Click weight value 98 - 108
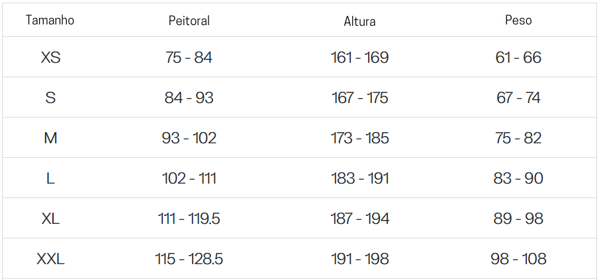 coord(518,259)
